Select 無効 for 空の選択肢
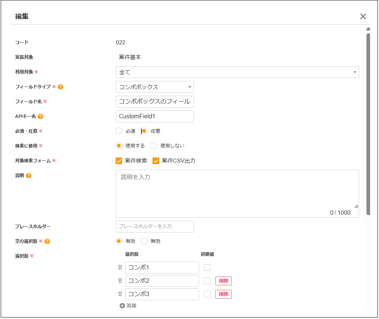 click(x=144, y=241)
